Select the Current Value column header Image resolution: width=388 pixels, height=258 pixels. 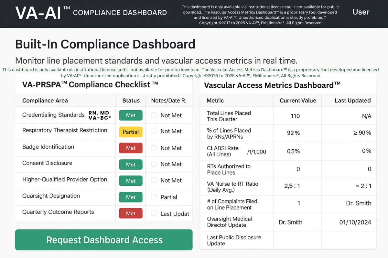tap(297, 101)
